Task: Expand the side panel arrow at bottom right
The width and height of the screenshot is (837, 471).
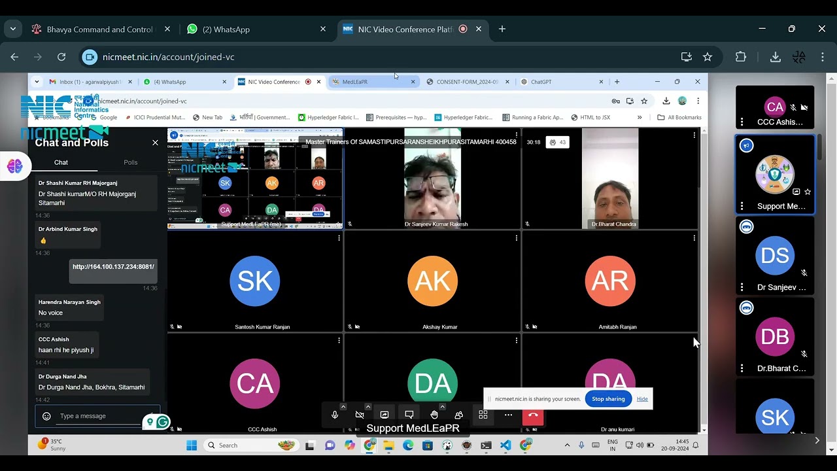Action: [x=817, y=441]
